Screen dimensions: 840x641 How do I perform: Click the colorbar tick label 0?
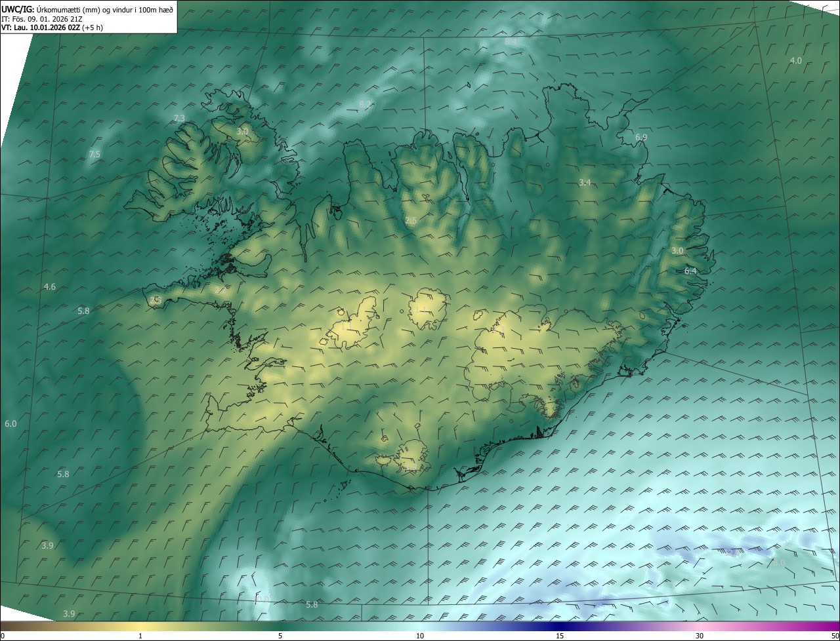[x=3, y=636]
